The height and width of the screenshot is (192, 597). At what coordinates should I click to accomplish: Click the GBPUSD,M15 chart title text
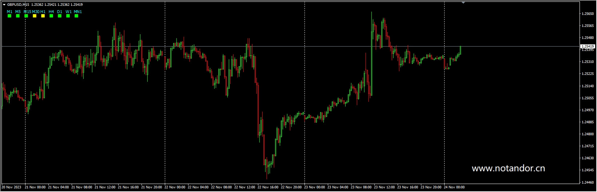tap(18, 5)
